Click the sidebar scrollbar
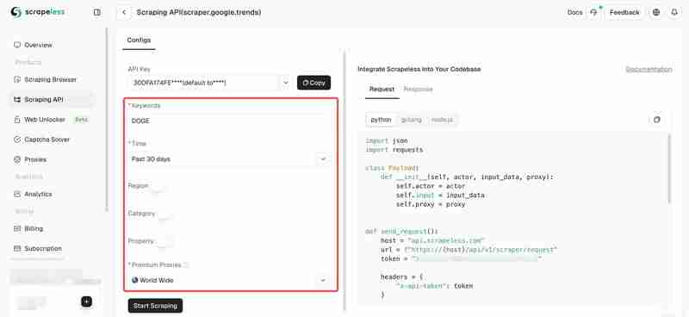Image resolution: width=689 pixels, height=317 pixels. [106, 120]
